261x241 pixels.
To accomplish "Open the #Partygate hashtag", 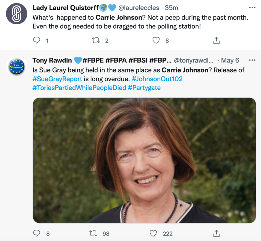I will 144,88.
